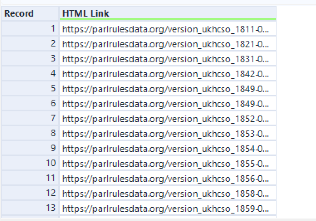
Task: Click the Record column header
Action: coord(30,13)
